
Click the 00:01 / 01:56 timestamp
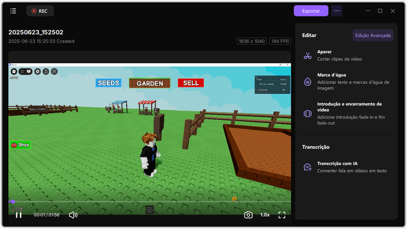pos(46,215)
